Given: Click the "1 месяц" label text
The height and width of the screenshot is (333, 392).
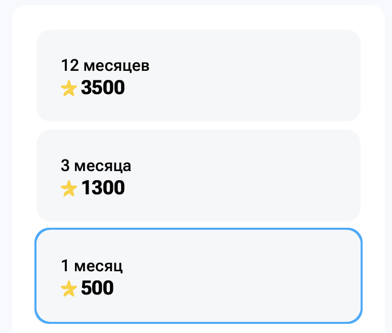Looking at the screenshot, I should click(x=92, y=266).
